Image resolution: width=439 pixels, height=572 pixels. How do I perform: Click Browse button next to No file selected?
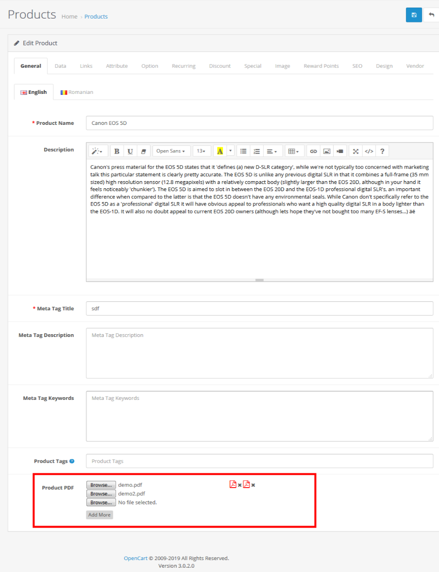click(101, 502)
